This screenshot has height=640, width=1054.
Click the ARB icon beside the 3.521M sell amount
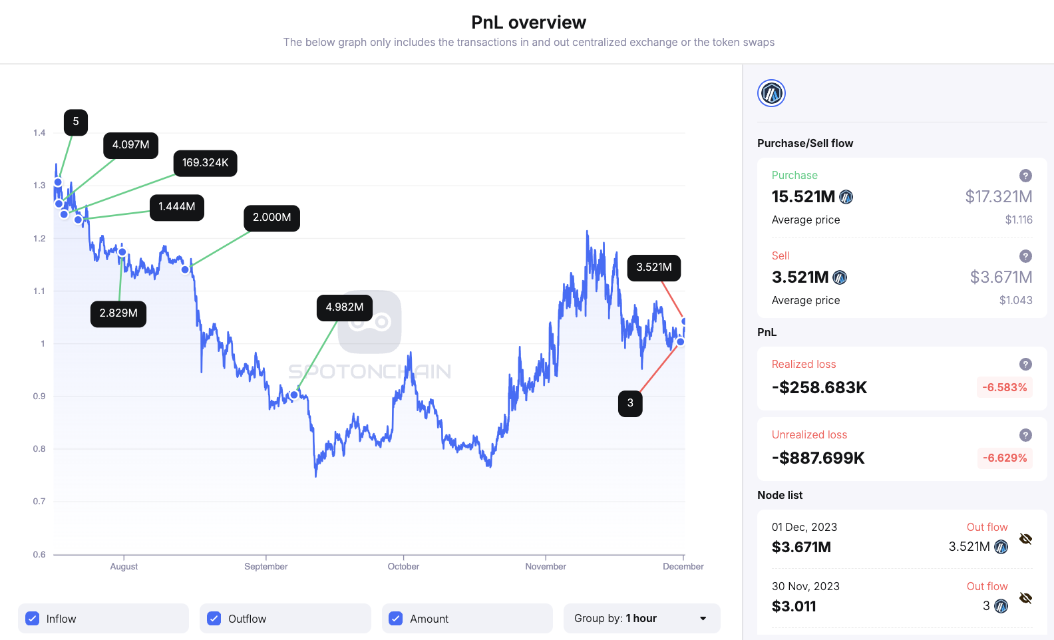(840, 277)
